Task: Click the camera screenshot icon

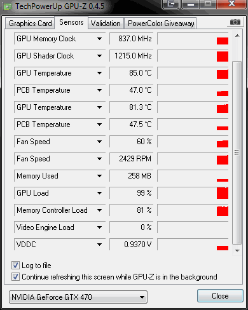Action: coord(235,22)
